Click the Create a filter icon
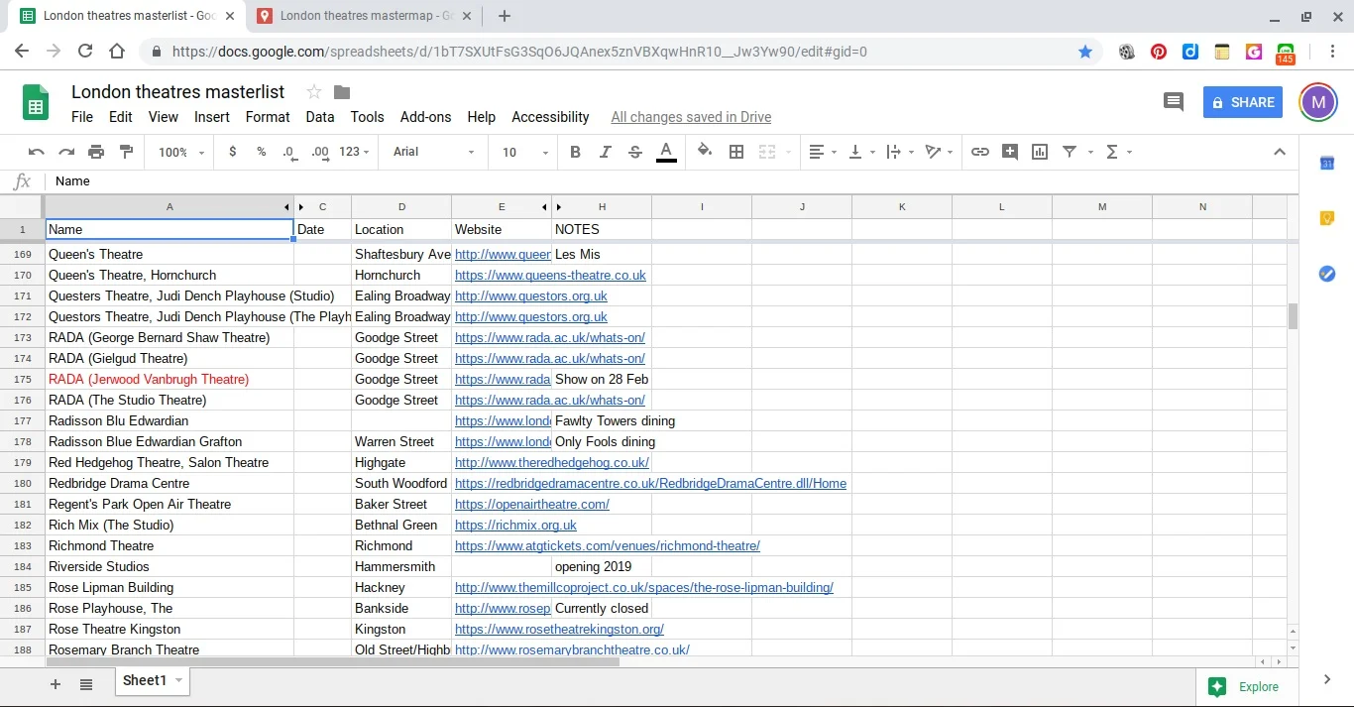1354x707 pixels. point(1070,152)
